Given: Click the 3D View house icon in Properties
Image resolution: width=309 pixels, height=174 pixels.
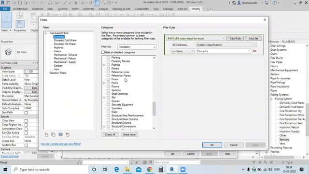Looking at the screenshot, I should 8,52.
